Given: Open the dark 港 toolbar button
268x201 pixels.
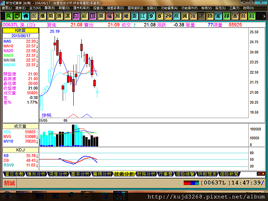Looking at the screenshot, I should [201, 16].
